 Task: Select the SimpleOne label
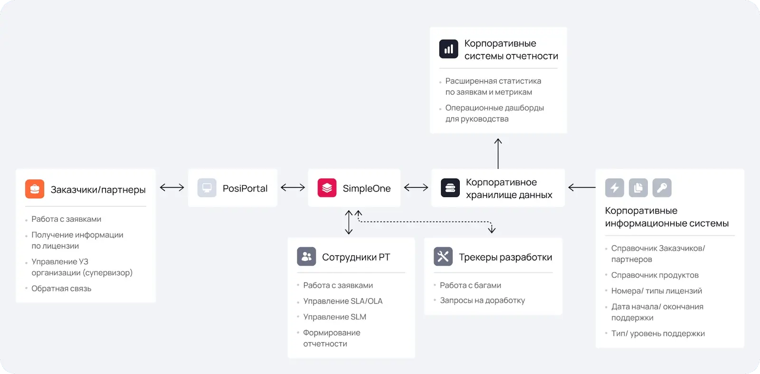(x=367, y=188)
